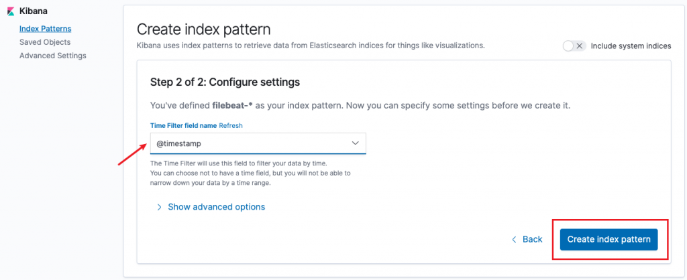
Task: Click the Step 2 of 2 heading
Action: [225, 82]
